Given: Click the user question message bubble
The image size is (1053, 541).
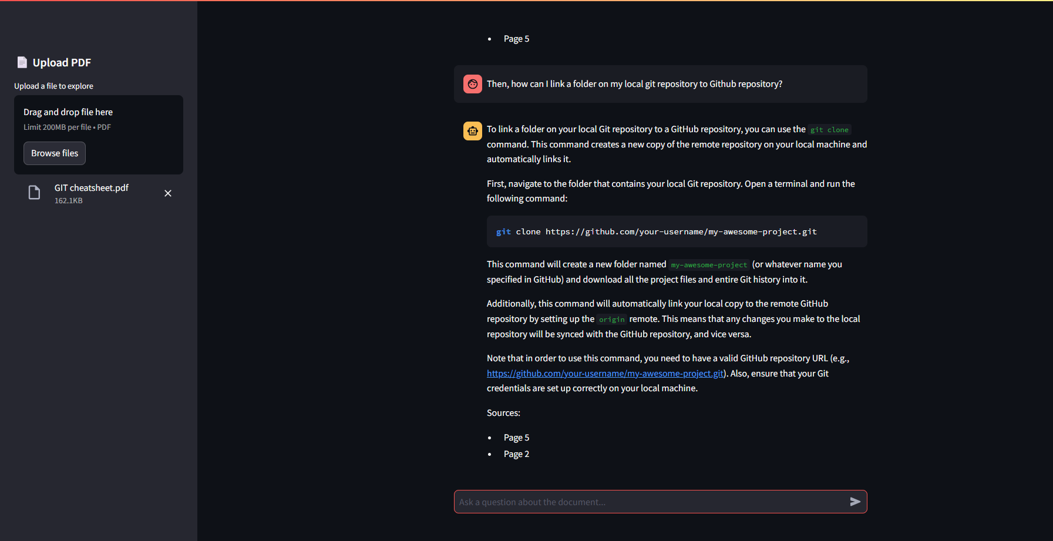Looking at the screenshot, I should 660,84.
